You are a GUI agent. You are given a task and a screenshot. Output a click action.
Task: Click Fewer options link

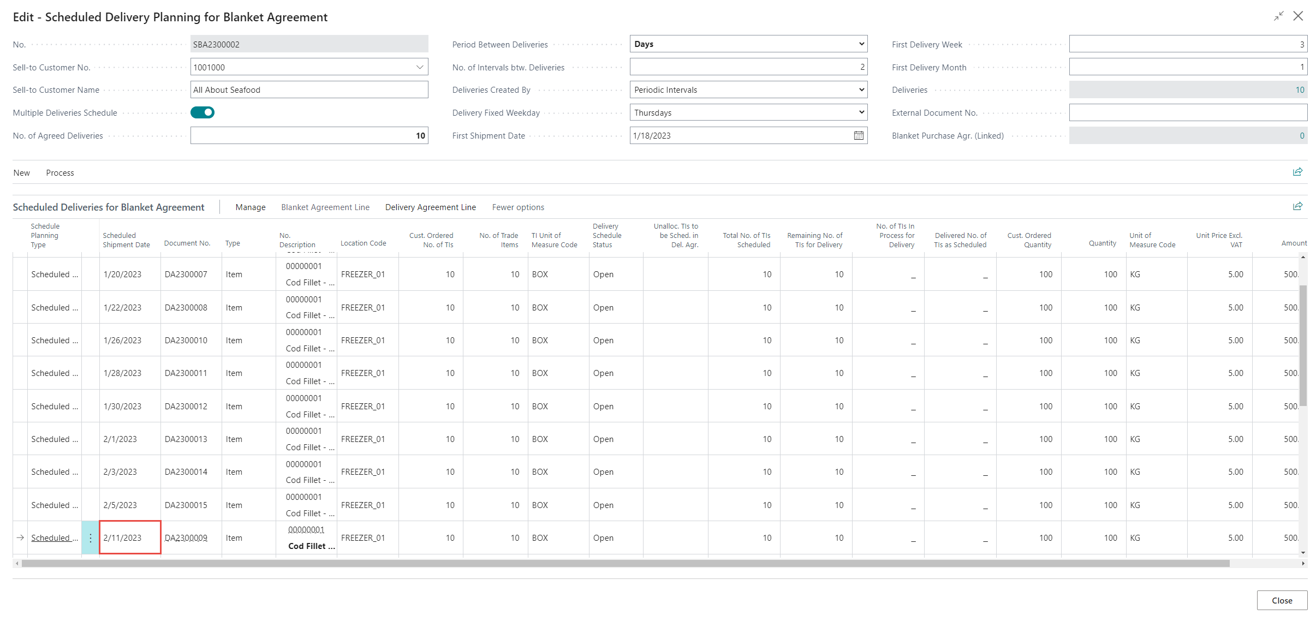(518, 207)
